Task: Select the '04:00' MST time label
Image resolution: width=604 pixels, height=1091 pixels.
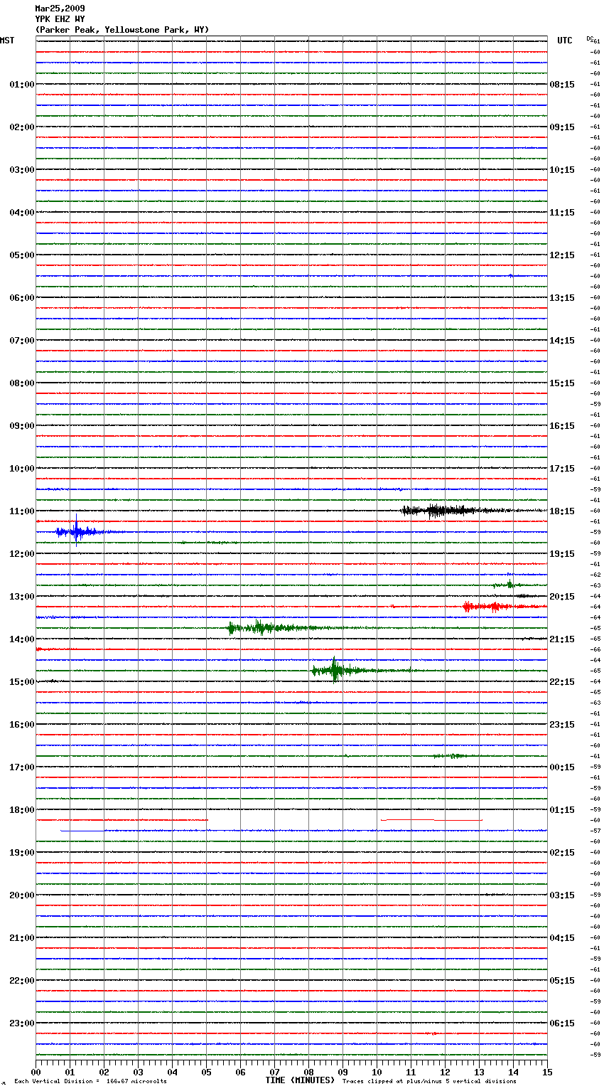Action: click(22, 213)
